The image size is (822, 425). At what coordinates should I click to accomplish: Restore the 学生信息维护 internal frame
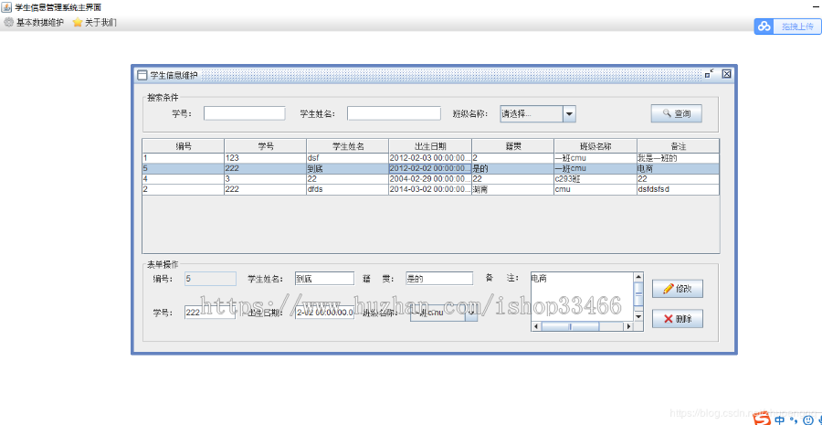click(710, 74)
